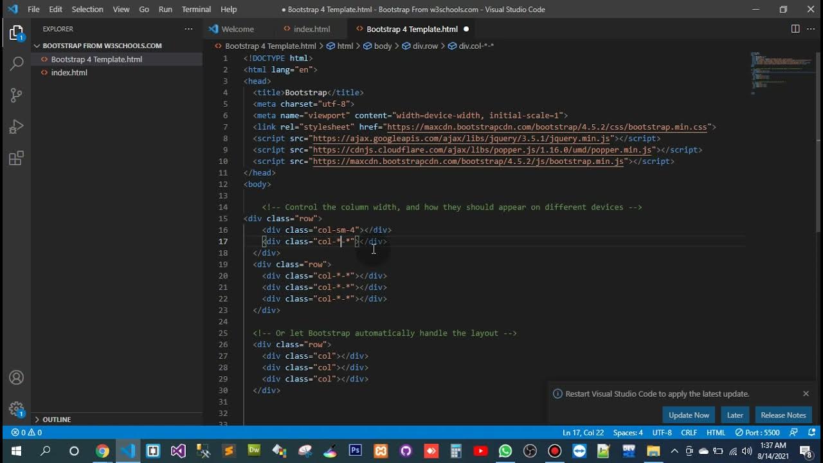
Task: Open the File menu
Action: (33, 9)
